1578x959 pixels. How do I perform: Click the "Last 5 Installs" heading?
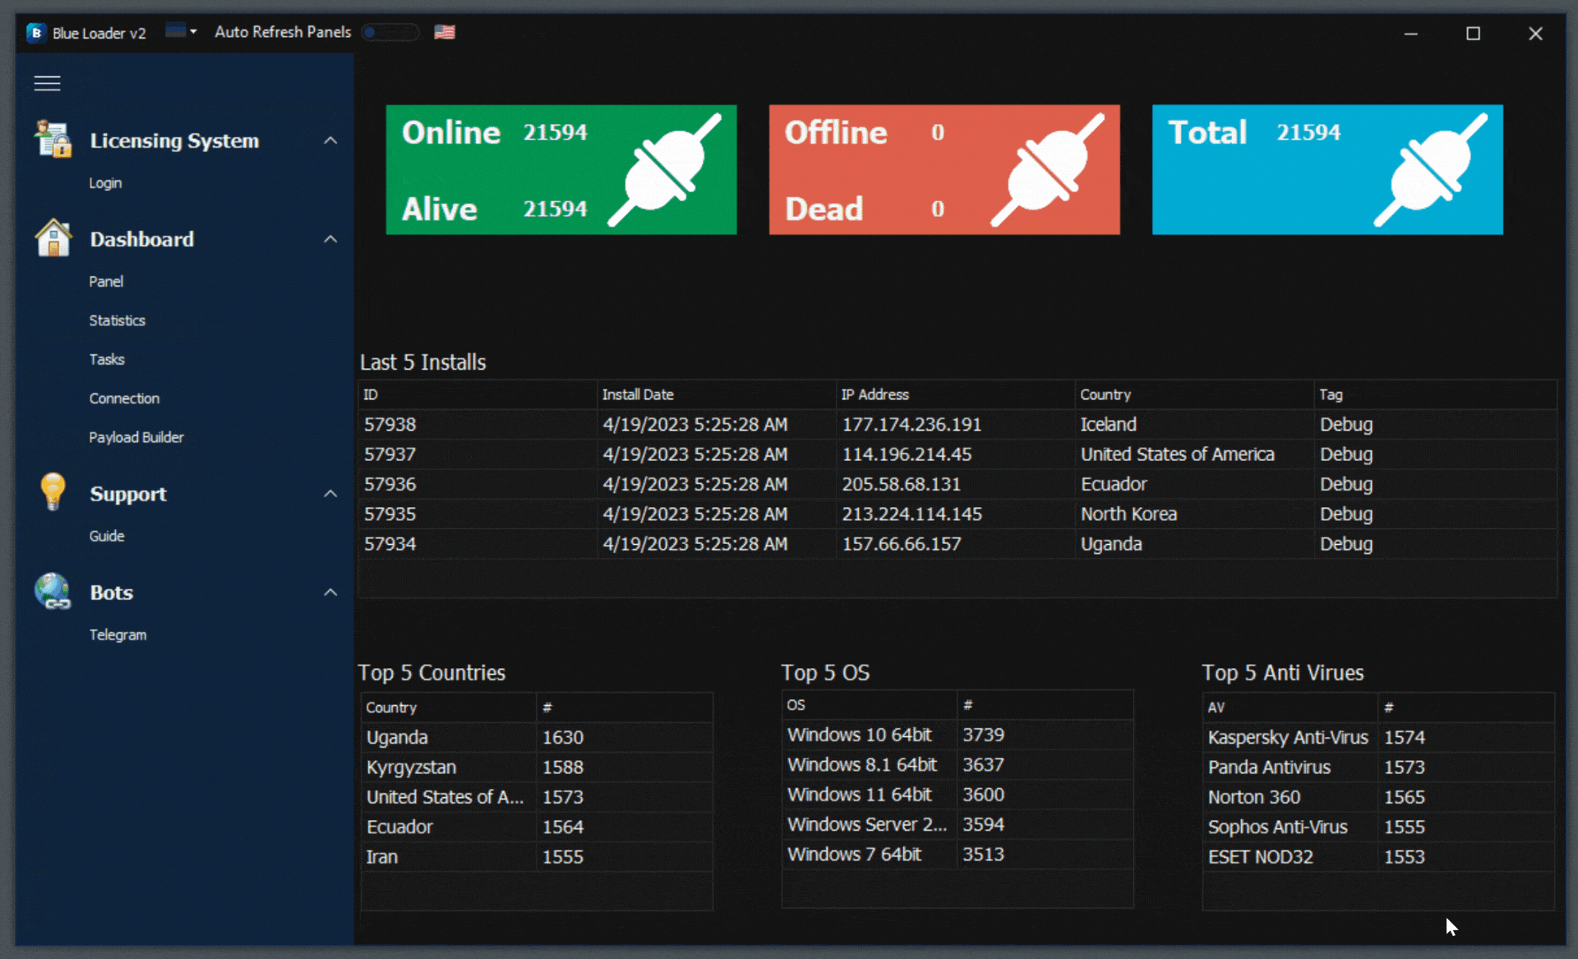423,362
